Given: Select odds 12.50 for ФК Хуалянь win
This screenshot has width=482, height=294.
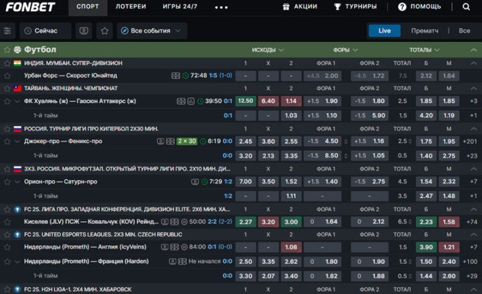Looking at the screenshot, I should [x=246, y=101].
